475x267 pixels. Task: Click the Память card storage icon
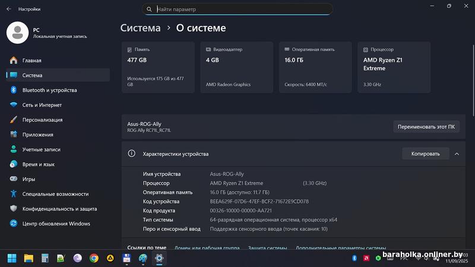click(129, 50)
